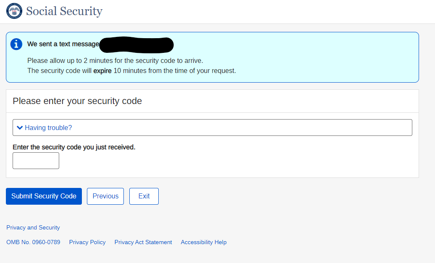Click the Social Security seal logo

(x=14, y=11)
